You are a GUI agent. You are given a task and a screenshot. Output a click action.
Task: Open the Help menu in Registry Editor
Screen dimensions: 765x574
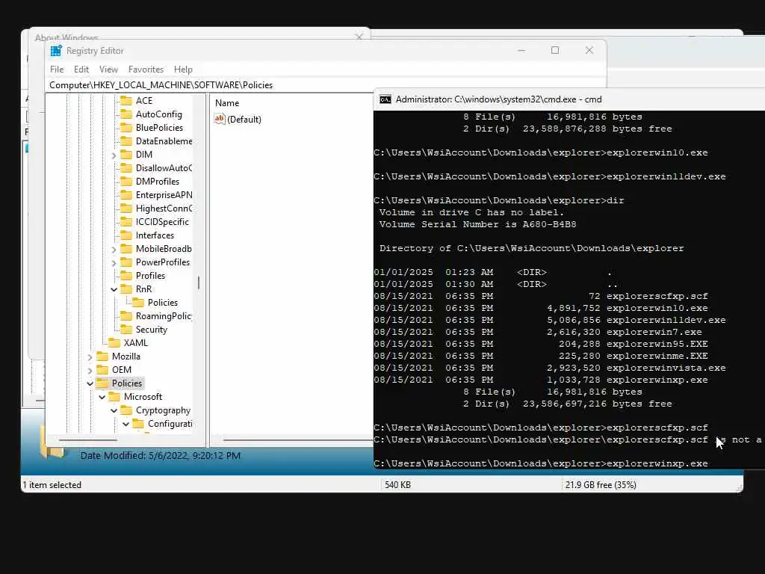[x=183, y=70]
